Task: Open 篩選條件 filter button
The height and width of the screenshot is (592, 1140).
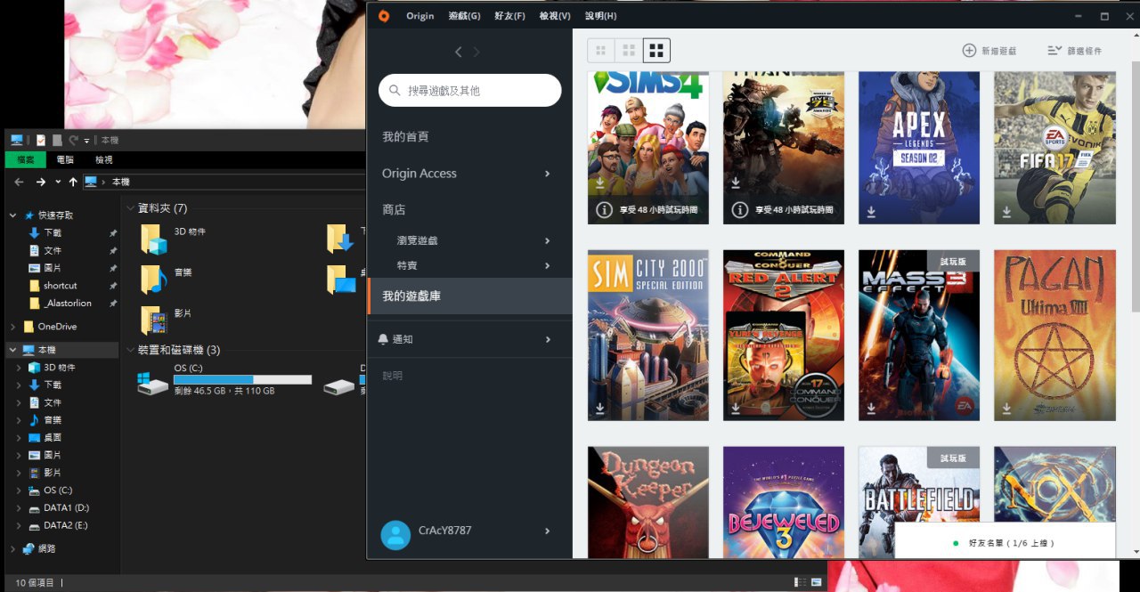Action: point(1075,51)
